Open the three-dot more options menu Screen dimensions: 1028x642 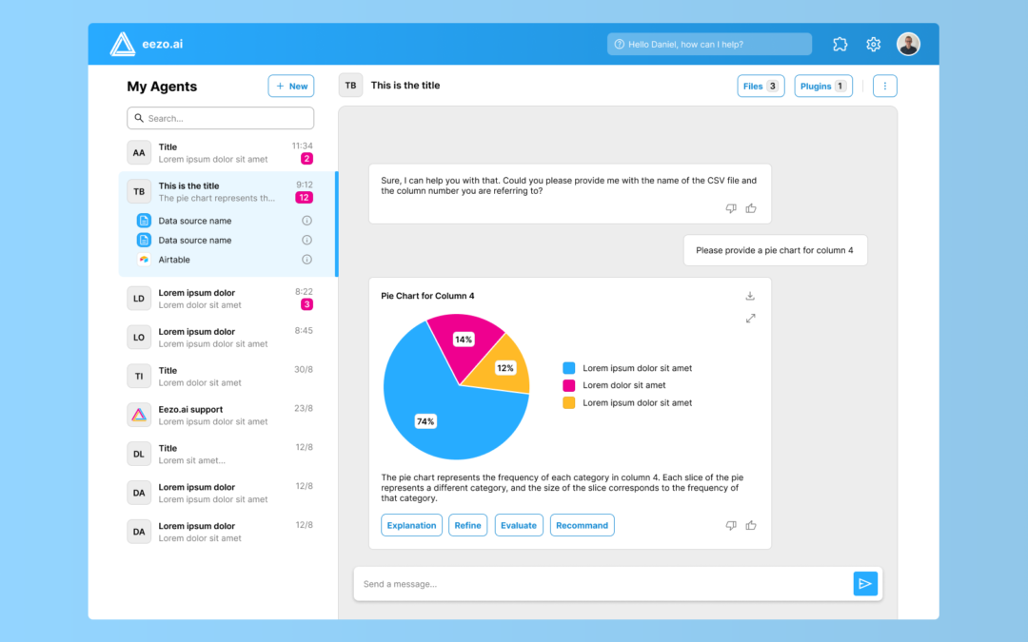[x=884, y=86]
